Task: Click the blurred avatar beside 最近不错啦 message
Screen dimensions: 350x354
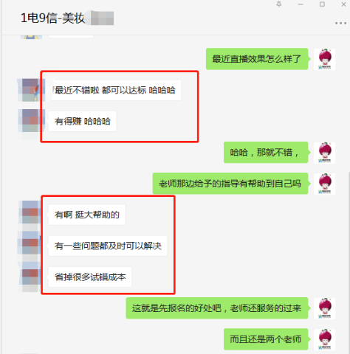Action: (31, 90)
